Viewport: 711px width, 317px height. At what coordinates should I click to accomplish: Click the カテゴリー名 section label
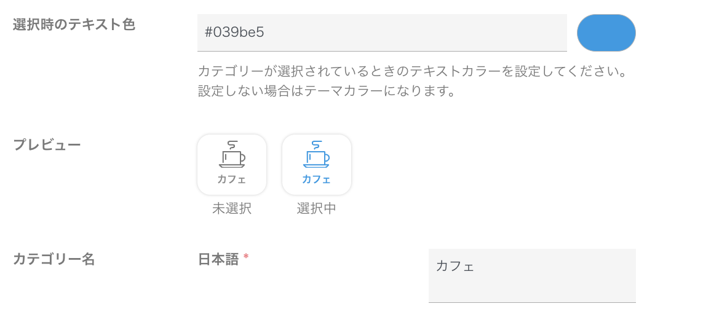point(54,259)
